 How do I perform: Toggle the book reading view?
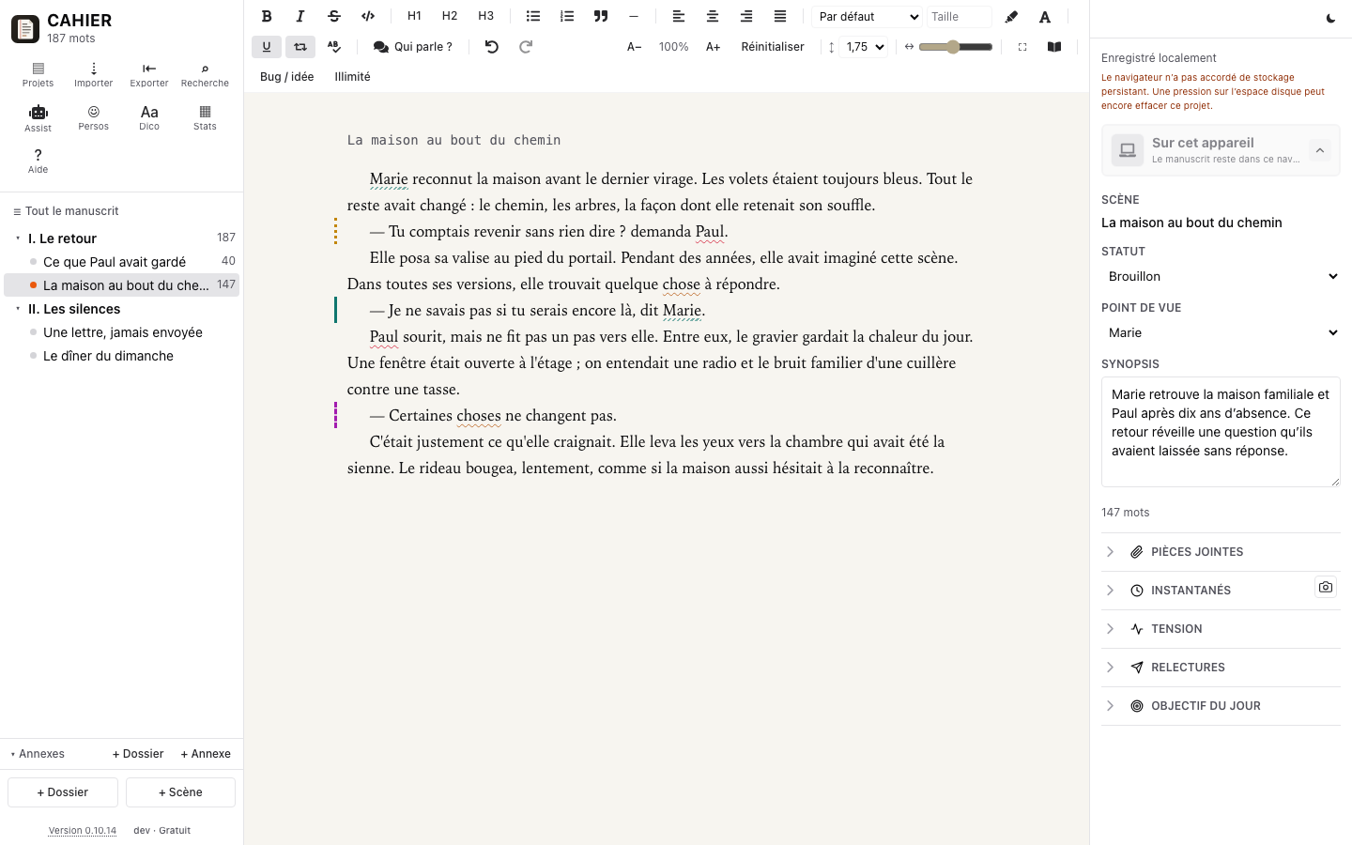point(1054,47)
